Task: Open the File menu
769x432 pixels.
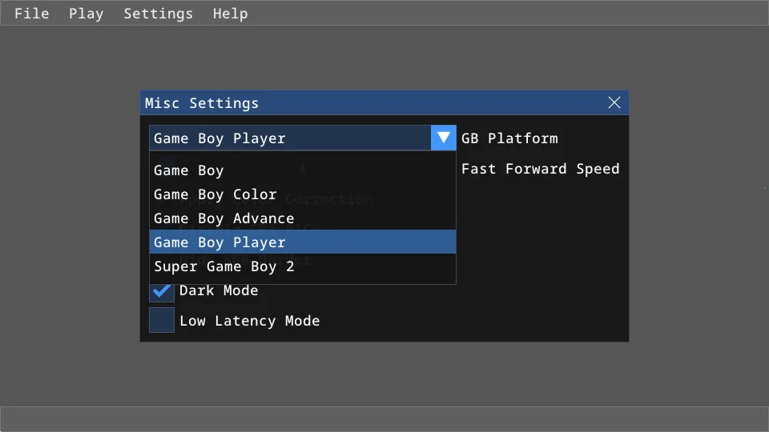Action: (31, 14)
